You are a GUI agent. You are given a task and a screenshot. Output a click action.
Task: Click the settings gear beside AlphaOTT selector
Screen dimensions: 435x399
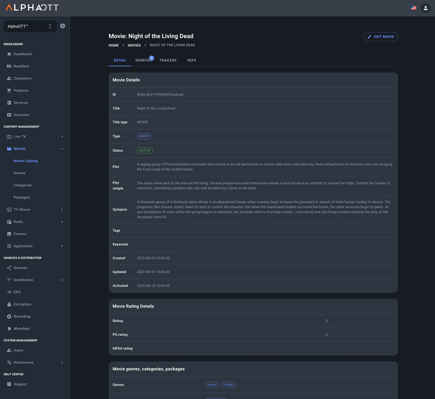63,26
